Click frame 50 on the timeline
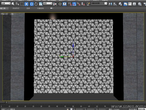 tap(73, 106)
